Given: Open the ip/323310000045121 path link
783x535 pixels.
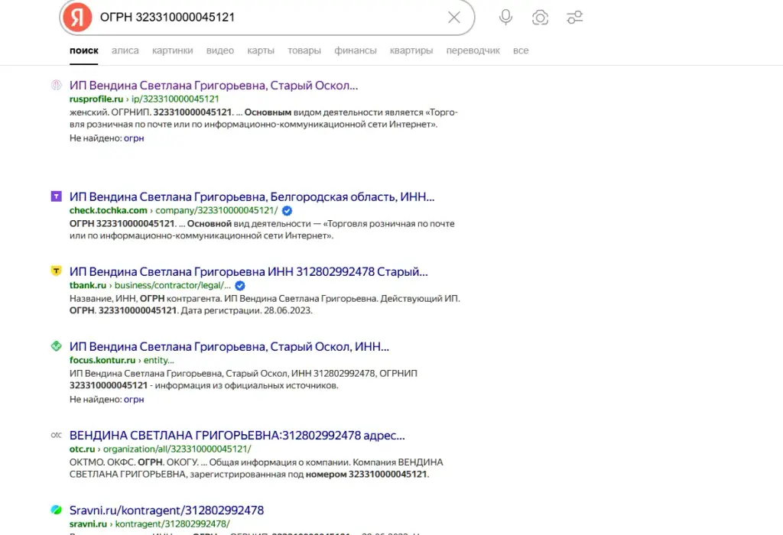Looking at the screenshot, I should click(x=175, y=99).
